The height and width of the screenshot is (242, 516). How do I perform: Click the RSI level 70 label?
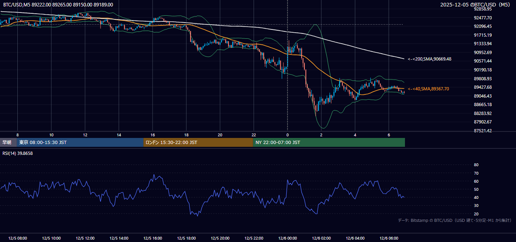tap(476, 173)
